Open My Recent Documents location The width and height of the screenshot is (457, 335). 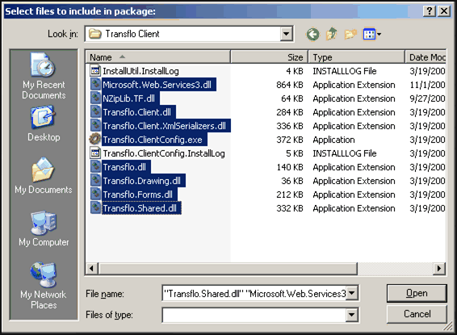point(44,77)
